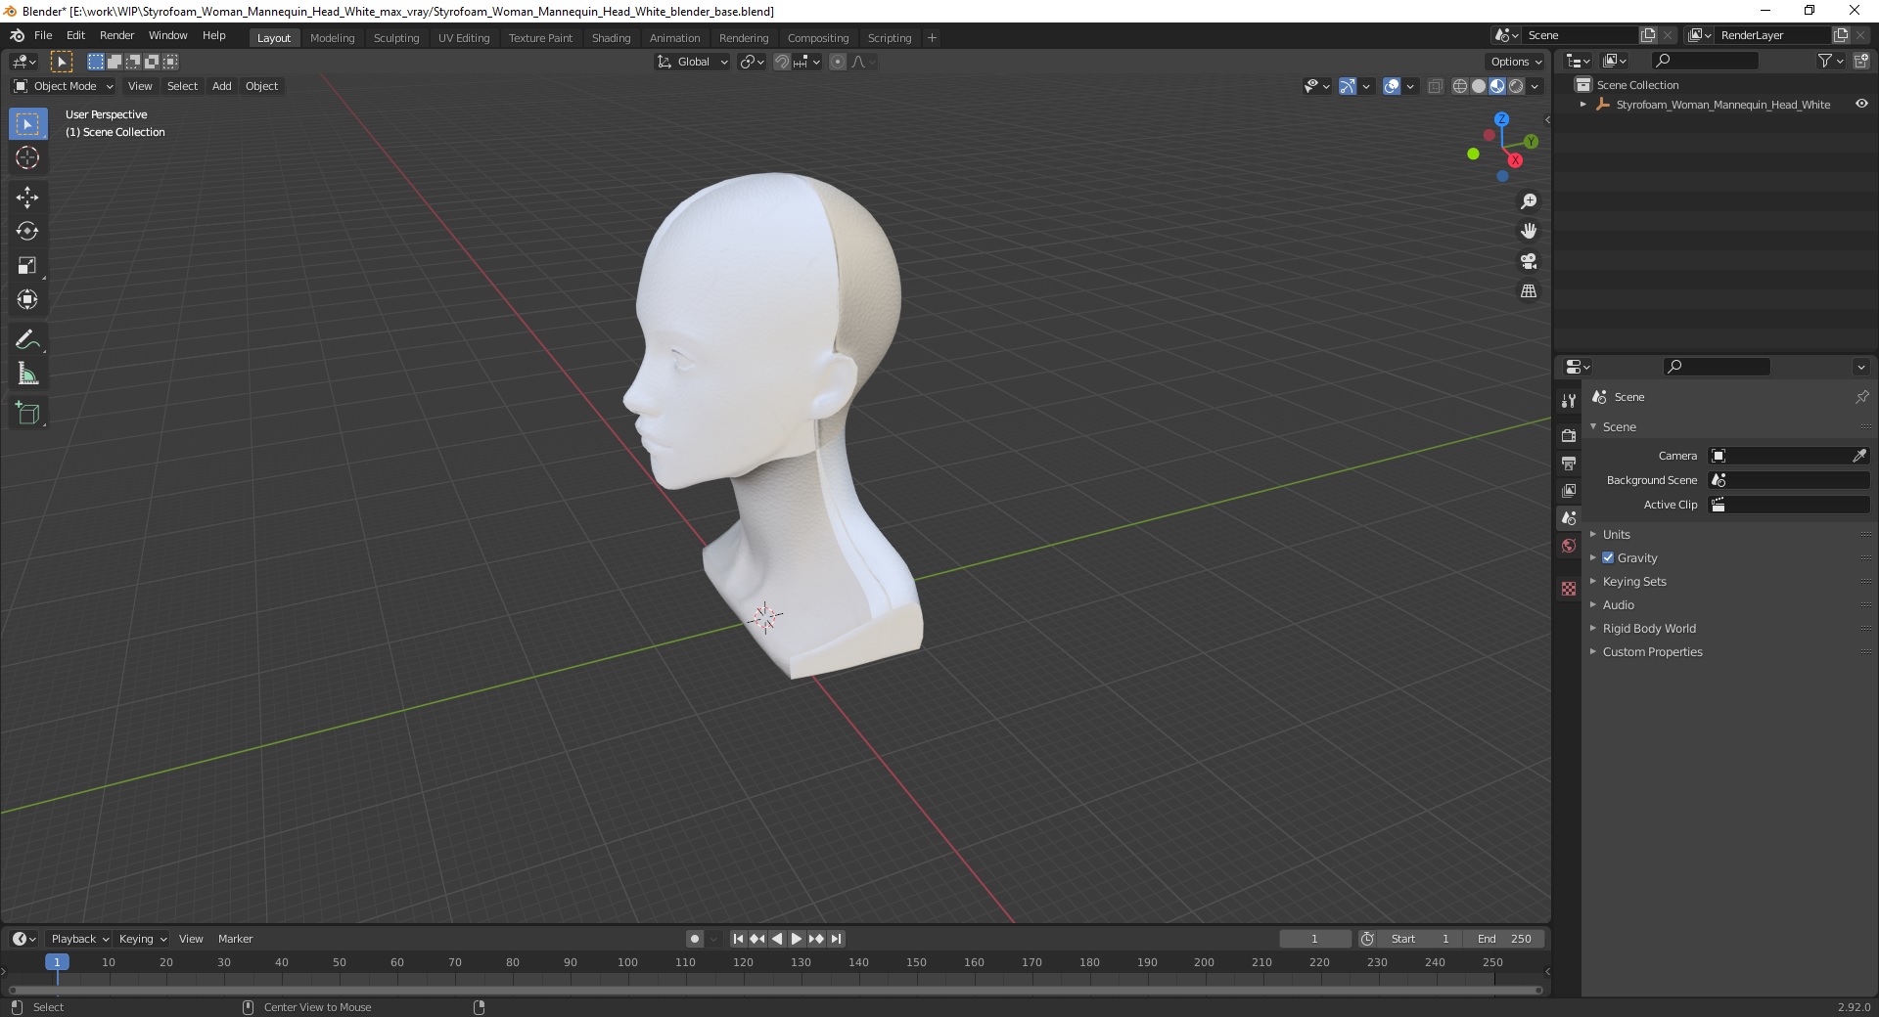This screenshot has height=1017, width=1879.
Task: Jump to the timeline end frame
Action: coord(836,939)
